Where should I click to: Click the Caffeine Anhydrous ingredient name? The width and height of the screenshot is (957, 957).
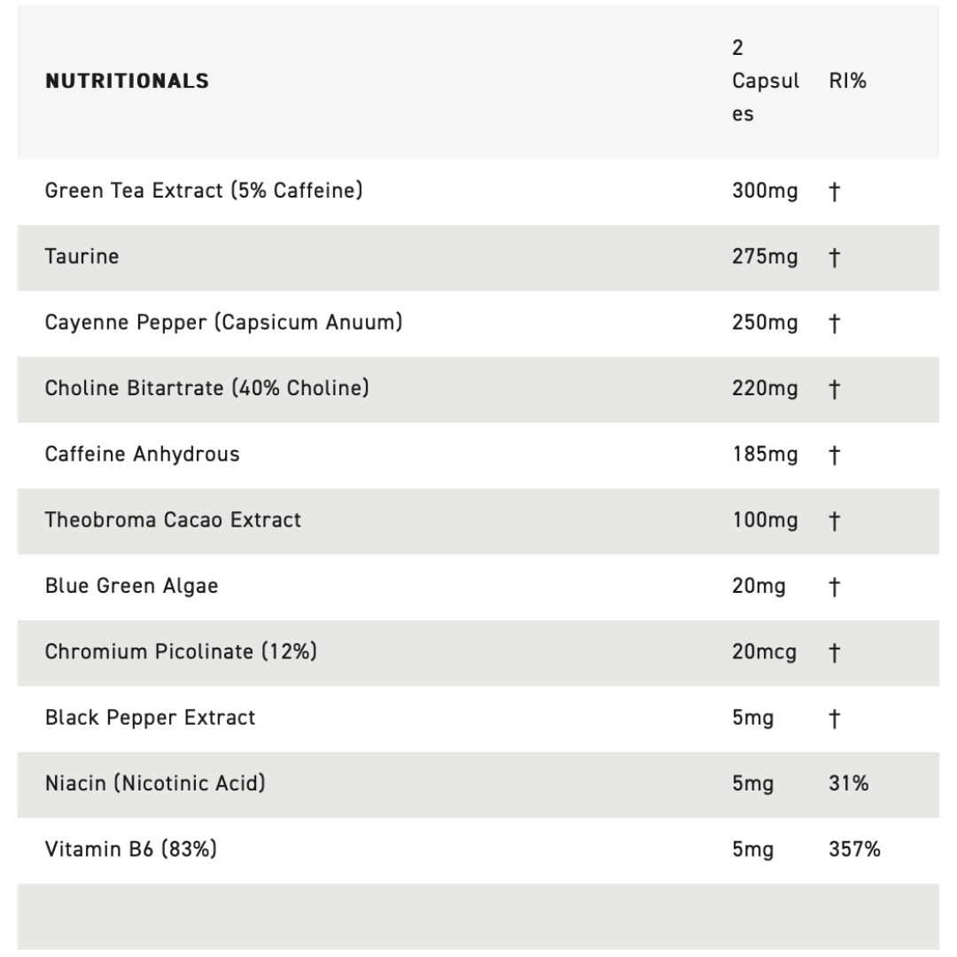point(142,455)
